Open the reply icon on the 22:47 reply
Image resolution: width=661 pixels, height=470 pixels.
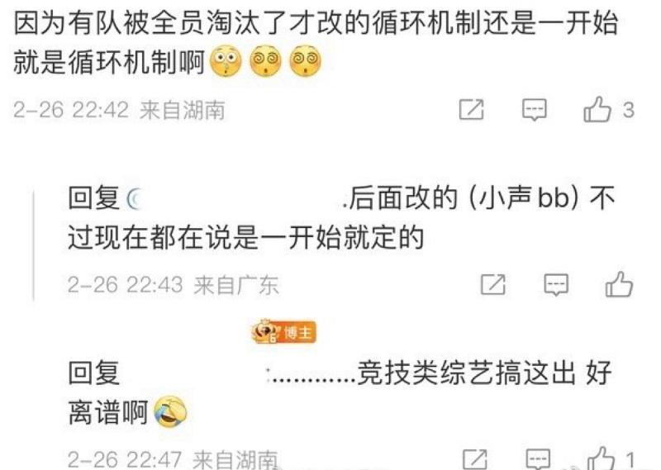539,459
